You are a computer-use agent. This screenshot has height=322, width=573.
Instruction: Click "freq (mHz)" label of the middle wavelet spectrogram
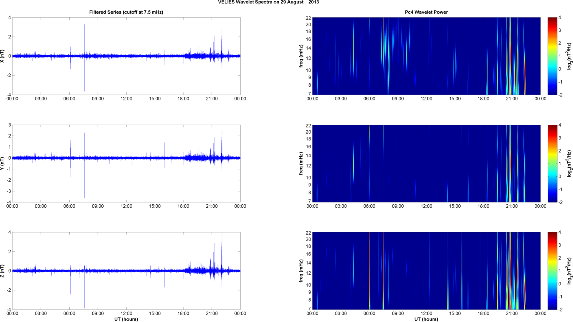click(x=301, y=163)
